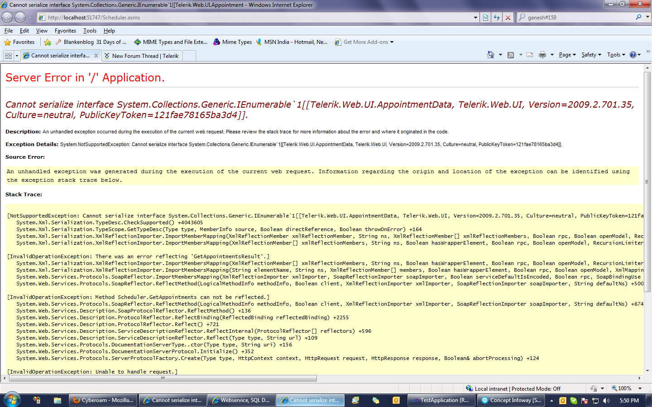652x407 pixels.
Task: Switch to Concept Infoway taskbar window
Action: pyautogui.click(x=511, y=400)
